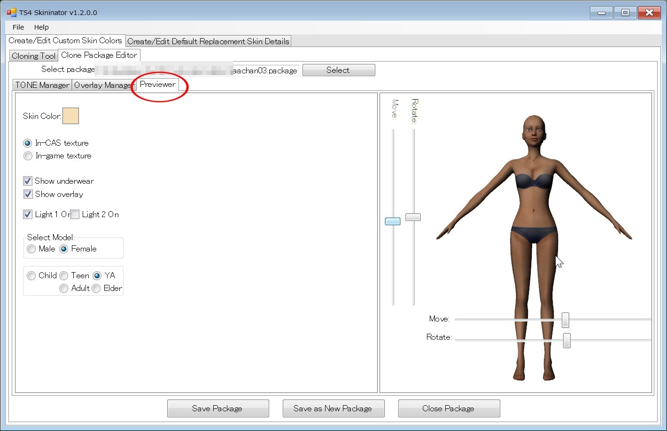This screenshot has width=667, height=431.
Task: Click the TS4 Skininator app icon
Action: pos(11,12)
